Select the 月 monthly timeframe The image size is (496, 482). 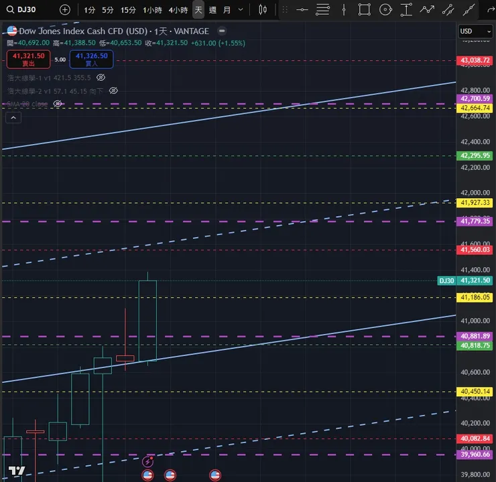227,10
